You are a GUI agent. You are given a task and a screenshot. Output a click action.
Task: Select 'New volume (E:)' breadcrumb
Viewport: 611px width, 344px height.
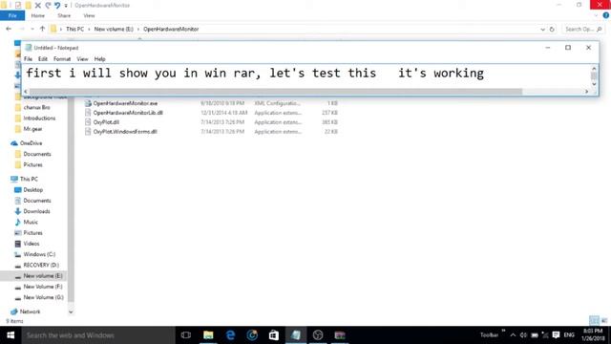pyautogui.click(x=114, y=29)
